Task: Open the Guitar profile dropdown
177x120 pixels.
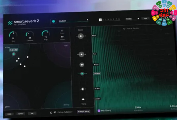Action: (73, 20)
